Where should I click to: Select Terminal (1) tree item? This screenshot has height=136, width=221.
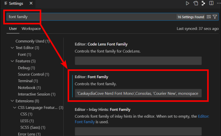tap(28, 81)
